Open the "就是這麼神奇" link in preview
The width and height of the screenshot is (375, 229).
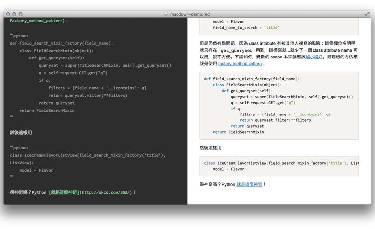(249, 184)
